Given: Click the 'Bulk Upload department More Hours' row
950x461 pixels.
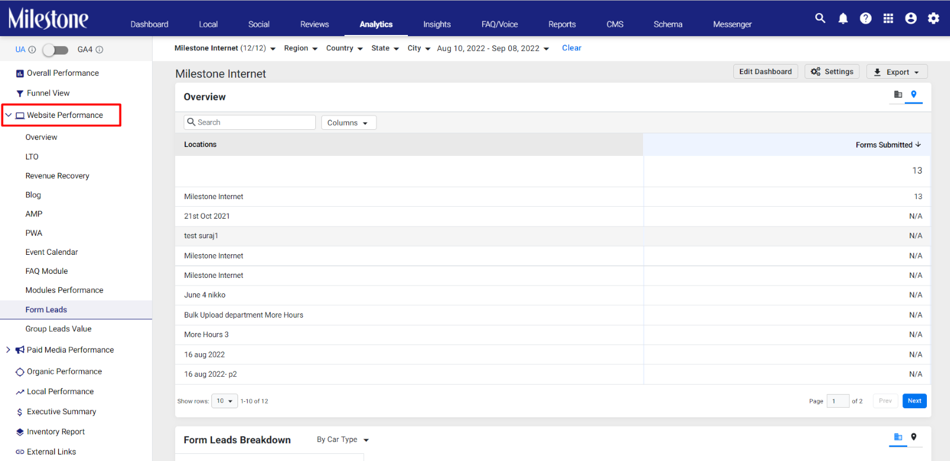Looking at the screenshot, I should [553, 315].
